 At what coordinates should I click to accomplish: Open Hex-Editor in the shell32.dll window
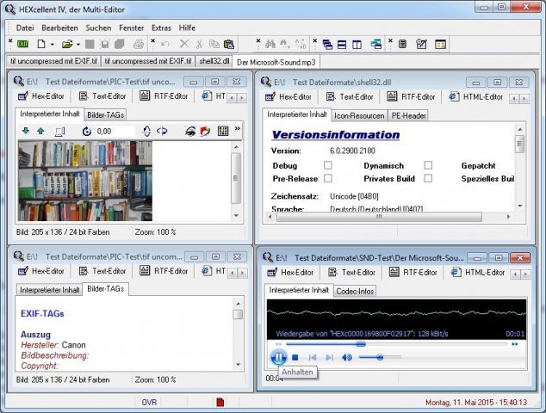291,97
